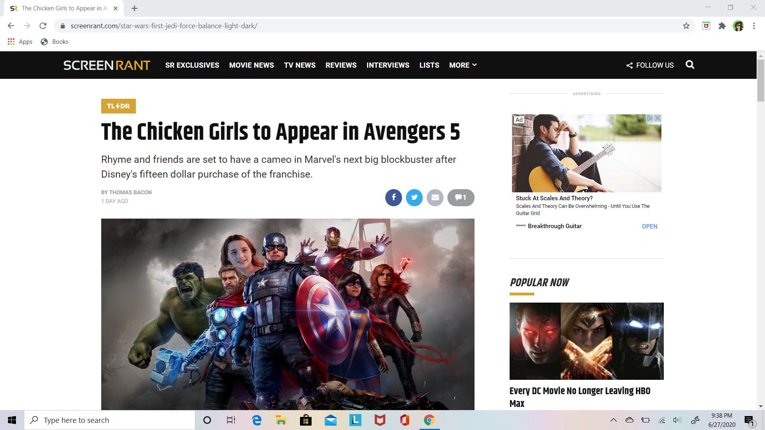Open the REVIEWS menu item
This screenshot has width=765, height=430.
point(341,65)
